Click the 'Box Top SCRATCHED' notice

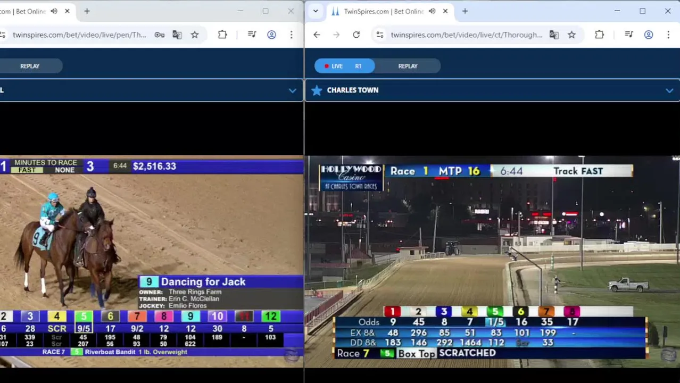(447, 353)
